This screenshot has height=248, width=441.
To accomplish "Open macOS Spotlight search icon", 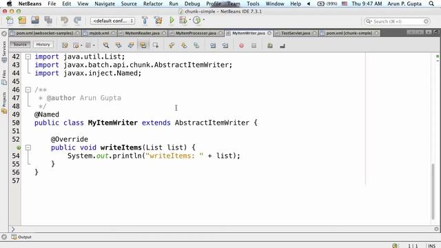I will 431,3.
